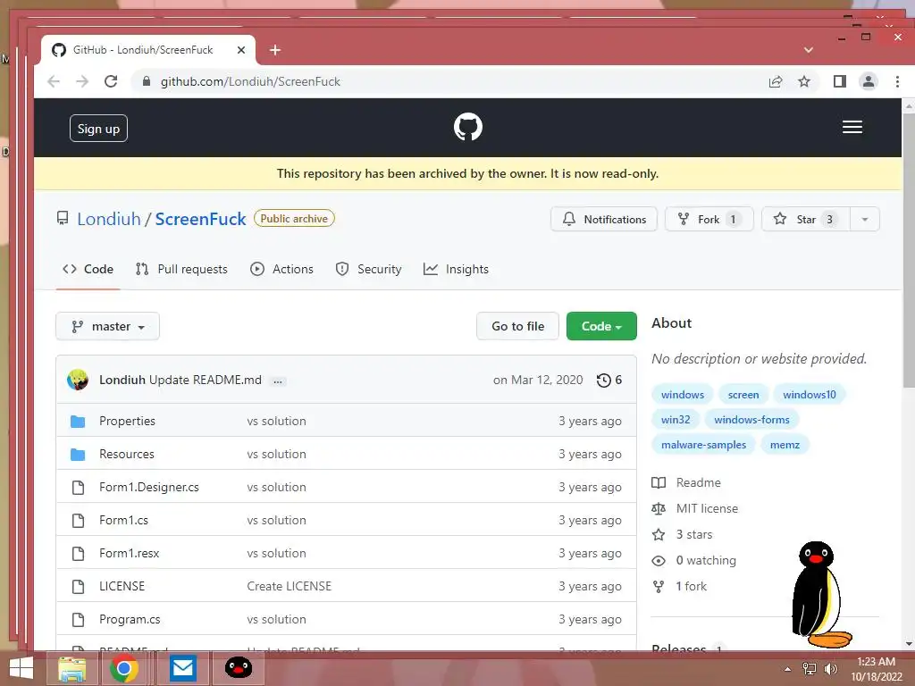This screenshot has height=686, width=915.
Task: Open the Chrome profile avatar
Action: pos(869,81)
